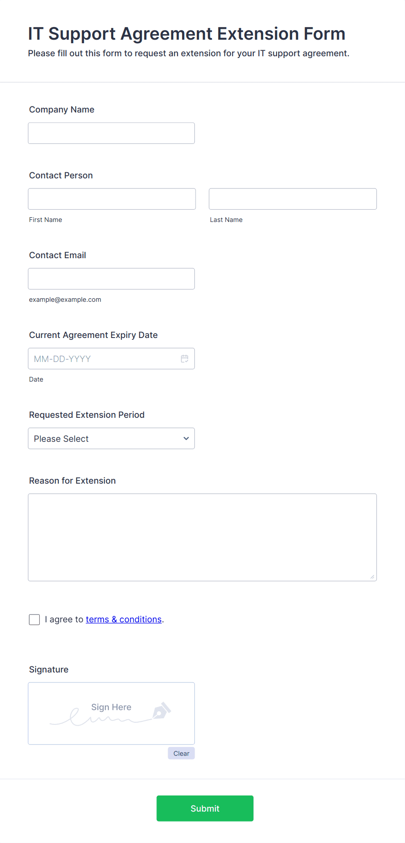Image resolution: width=405 pixels, height=843 pixels.
Task: Select the First Name input box
Action: click(x=112, y=199)
